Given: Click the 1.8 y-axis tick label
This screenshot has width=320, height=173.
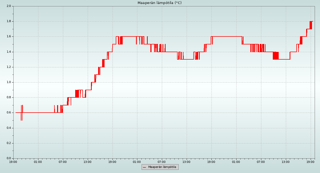Looking at the screenshot, I should (9, 21).
